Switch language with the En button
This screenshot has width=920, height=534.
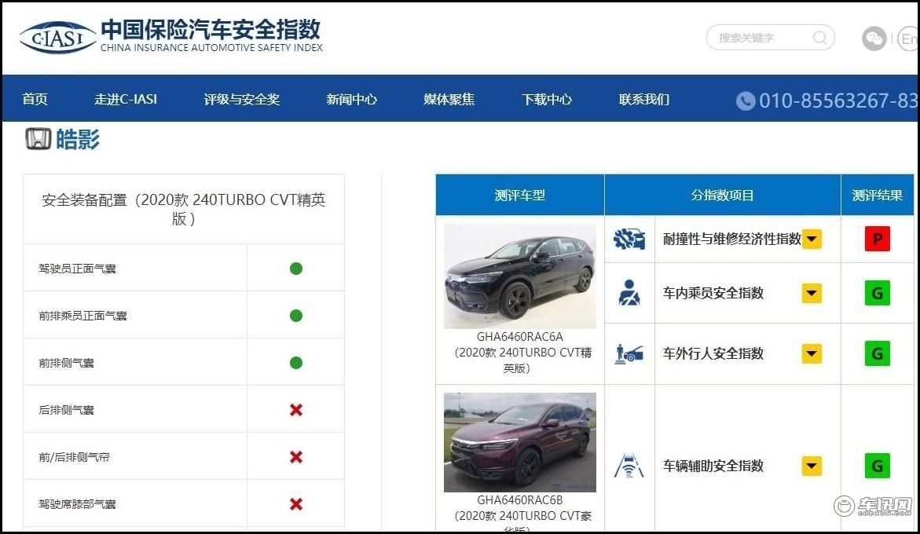(x=908, y=38)
